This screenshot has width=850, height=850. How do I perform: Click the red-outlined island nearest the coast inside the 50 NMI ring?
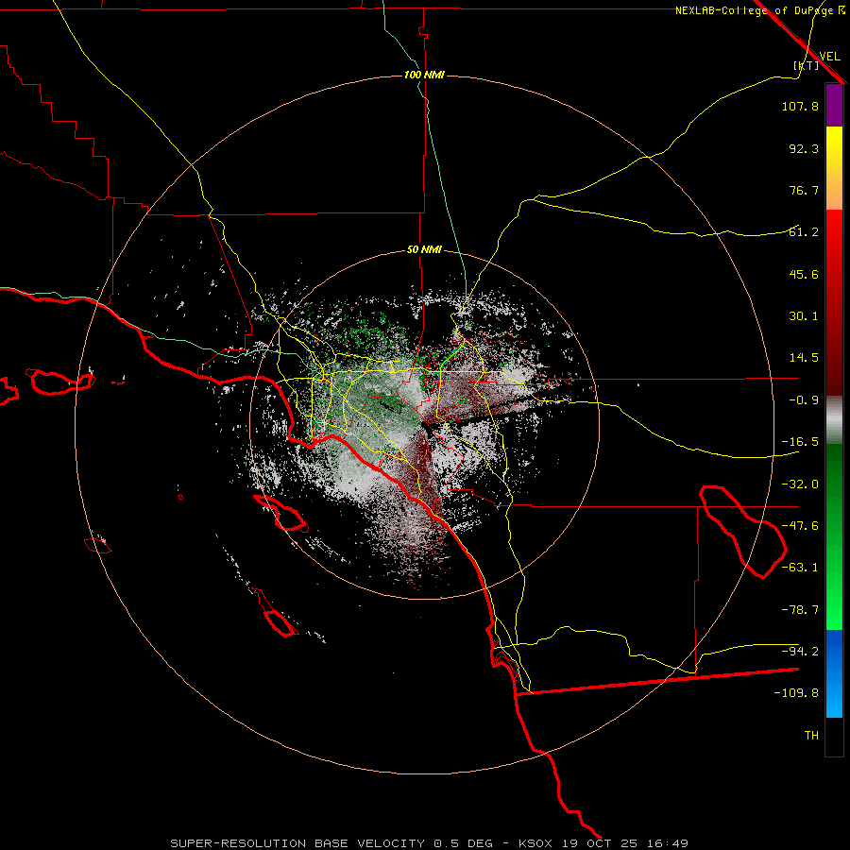[x=280, y=512]
